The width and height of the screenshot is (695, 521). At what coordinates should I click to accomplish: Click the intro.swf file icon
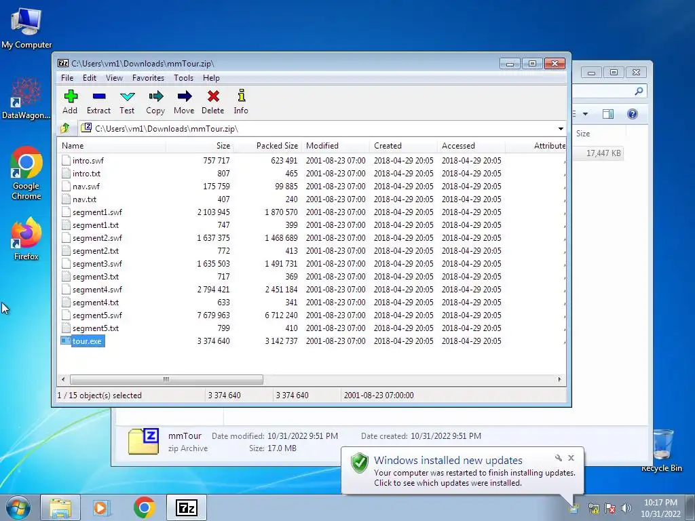click(66, 160)
